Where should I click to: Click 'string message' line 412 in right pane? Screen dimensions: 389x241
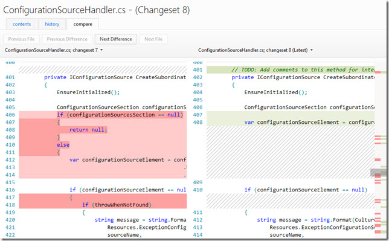click(x=316, y=220)
